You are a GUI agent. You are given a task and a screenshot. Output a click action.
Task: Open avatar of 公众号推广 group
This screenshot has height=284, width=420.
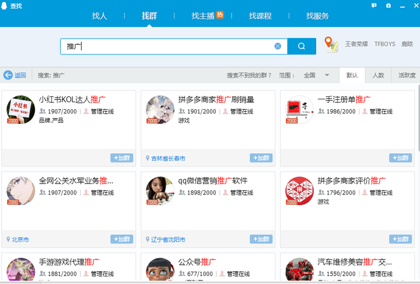pyautogui.click(x=160, y=269)
